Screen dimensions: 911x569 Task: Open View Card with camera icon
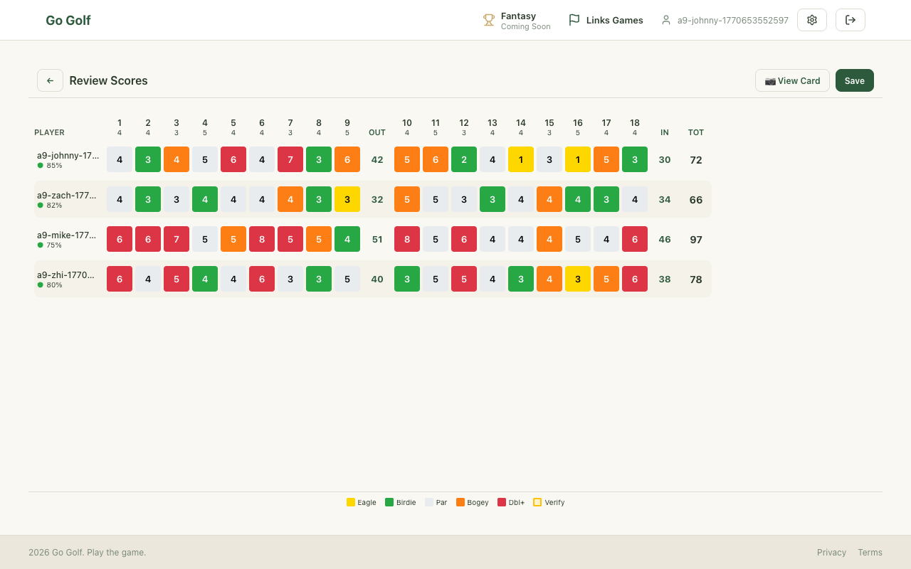tap(792, 80)
